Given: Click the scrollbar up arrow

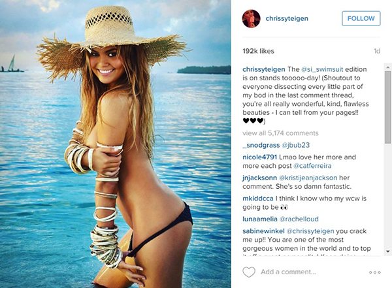Looking at the screenshot, I should [387, 67].
